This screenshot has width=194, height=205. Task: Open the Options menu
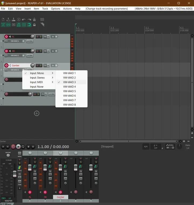[56, 9]
